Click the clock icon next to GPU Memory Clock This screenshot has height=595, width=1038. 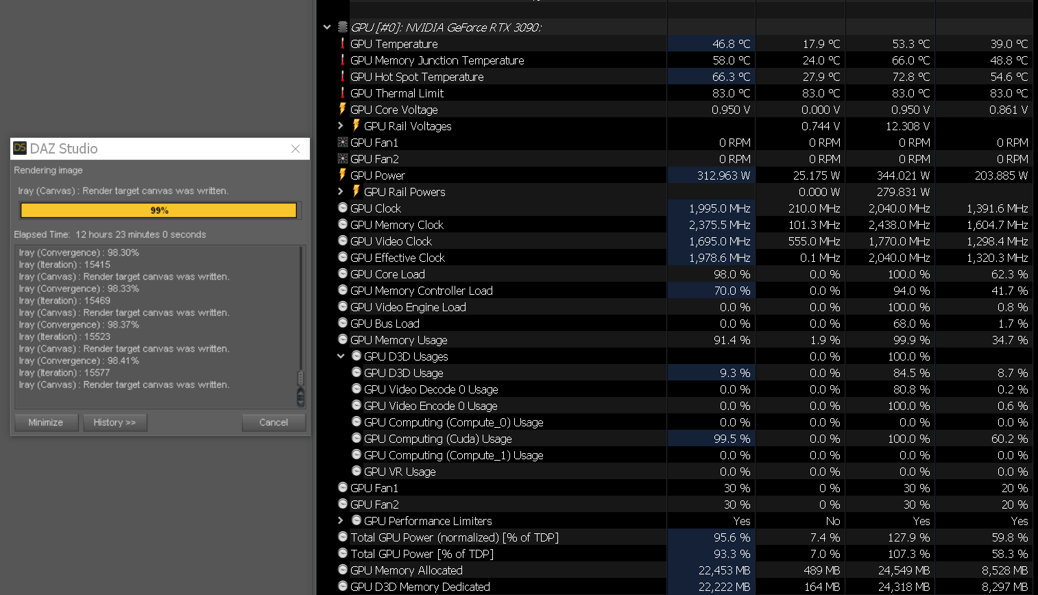pyautogui.click(x=343, y=224)
